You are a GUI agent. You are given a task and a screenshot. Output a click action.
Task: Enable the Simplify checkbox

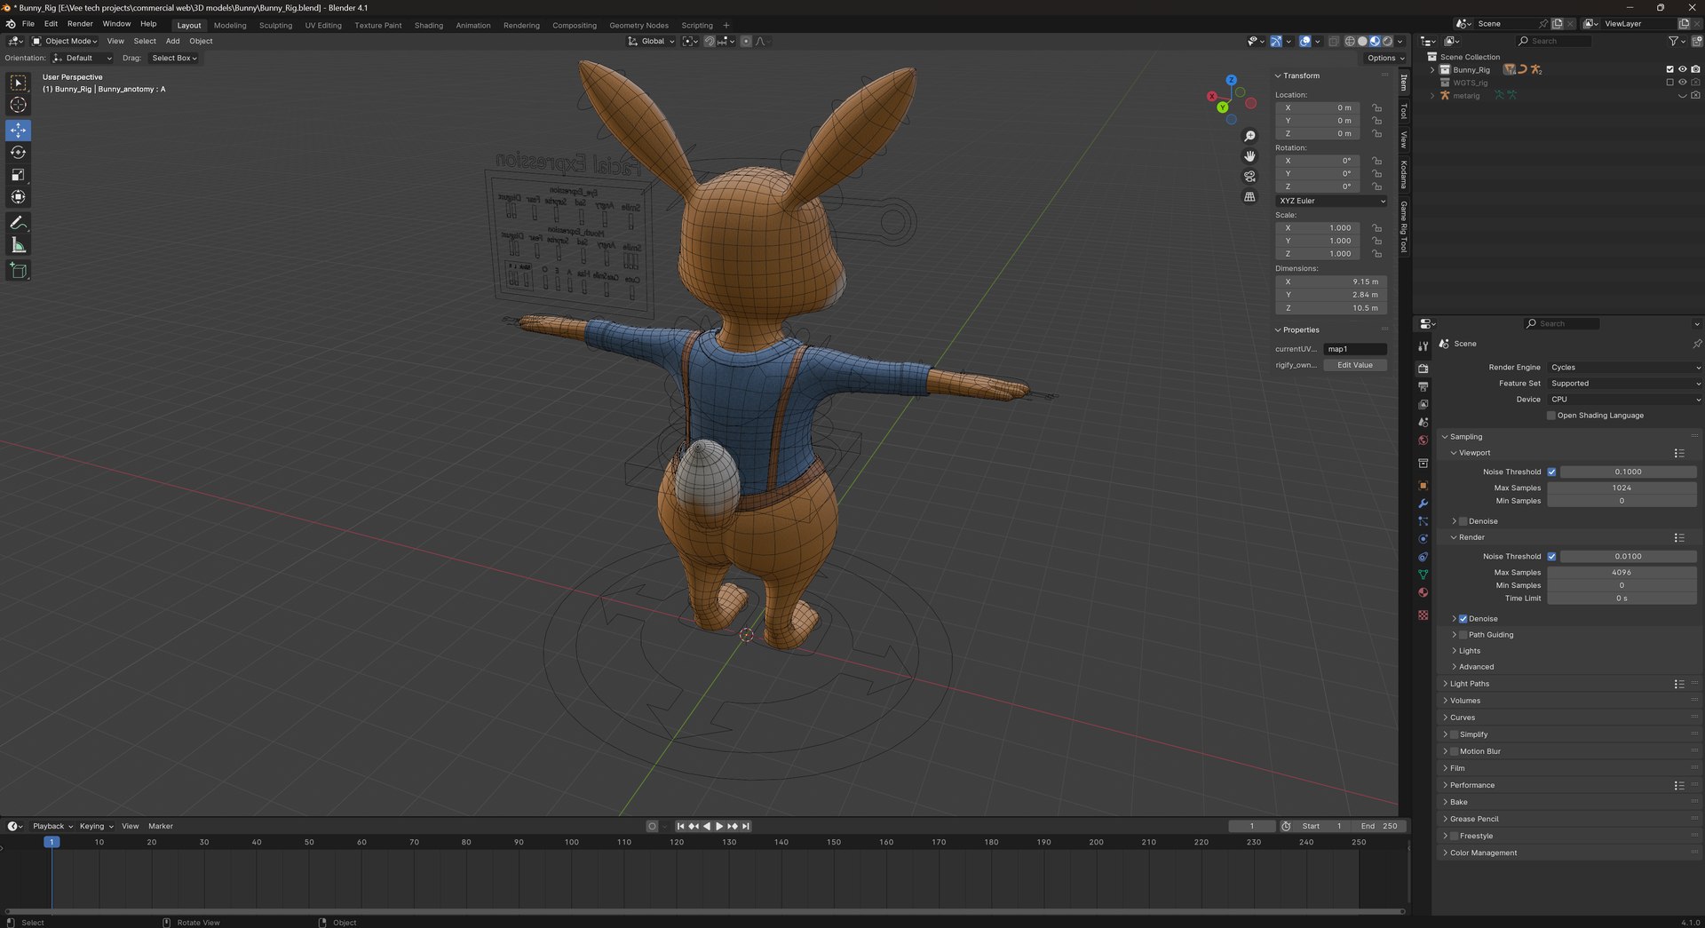tap(1454, 734)
